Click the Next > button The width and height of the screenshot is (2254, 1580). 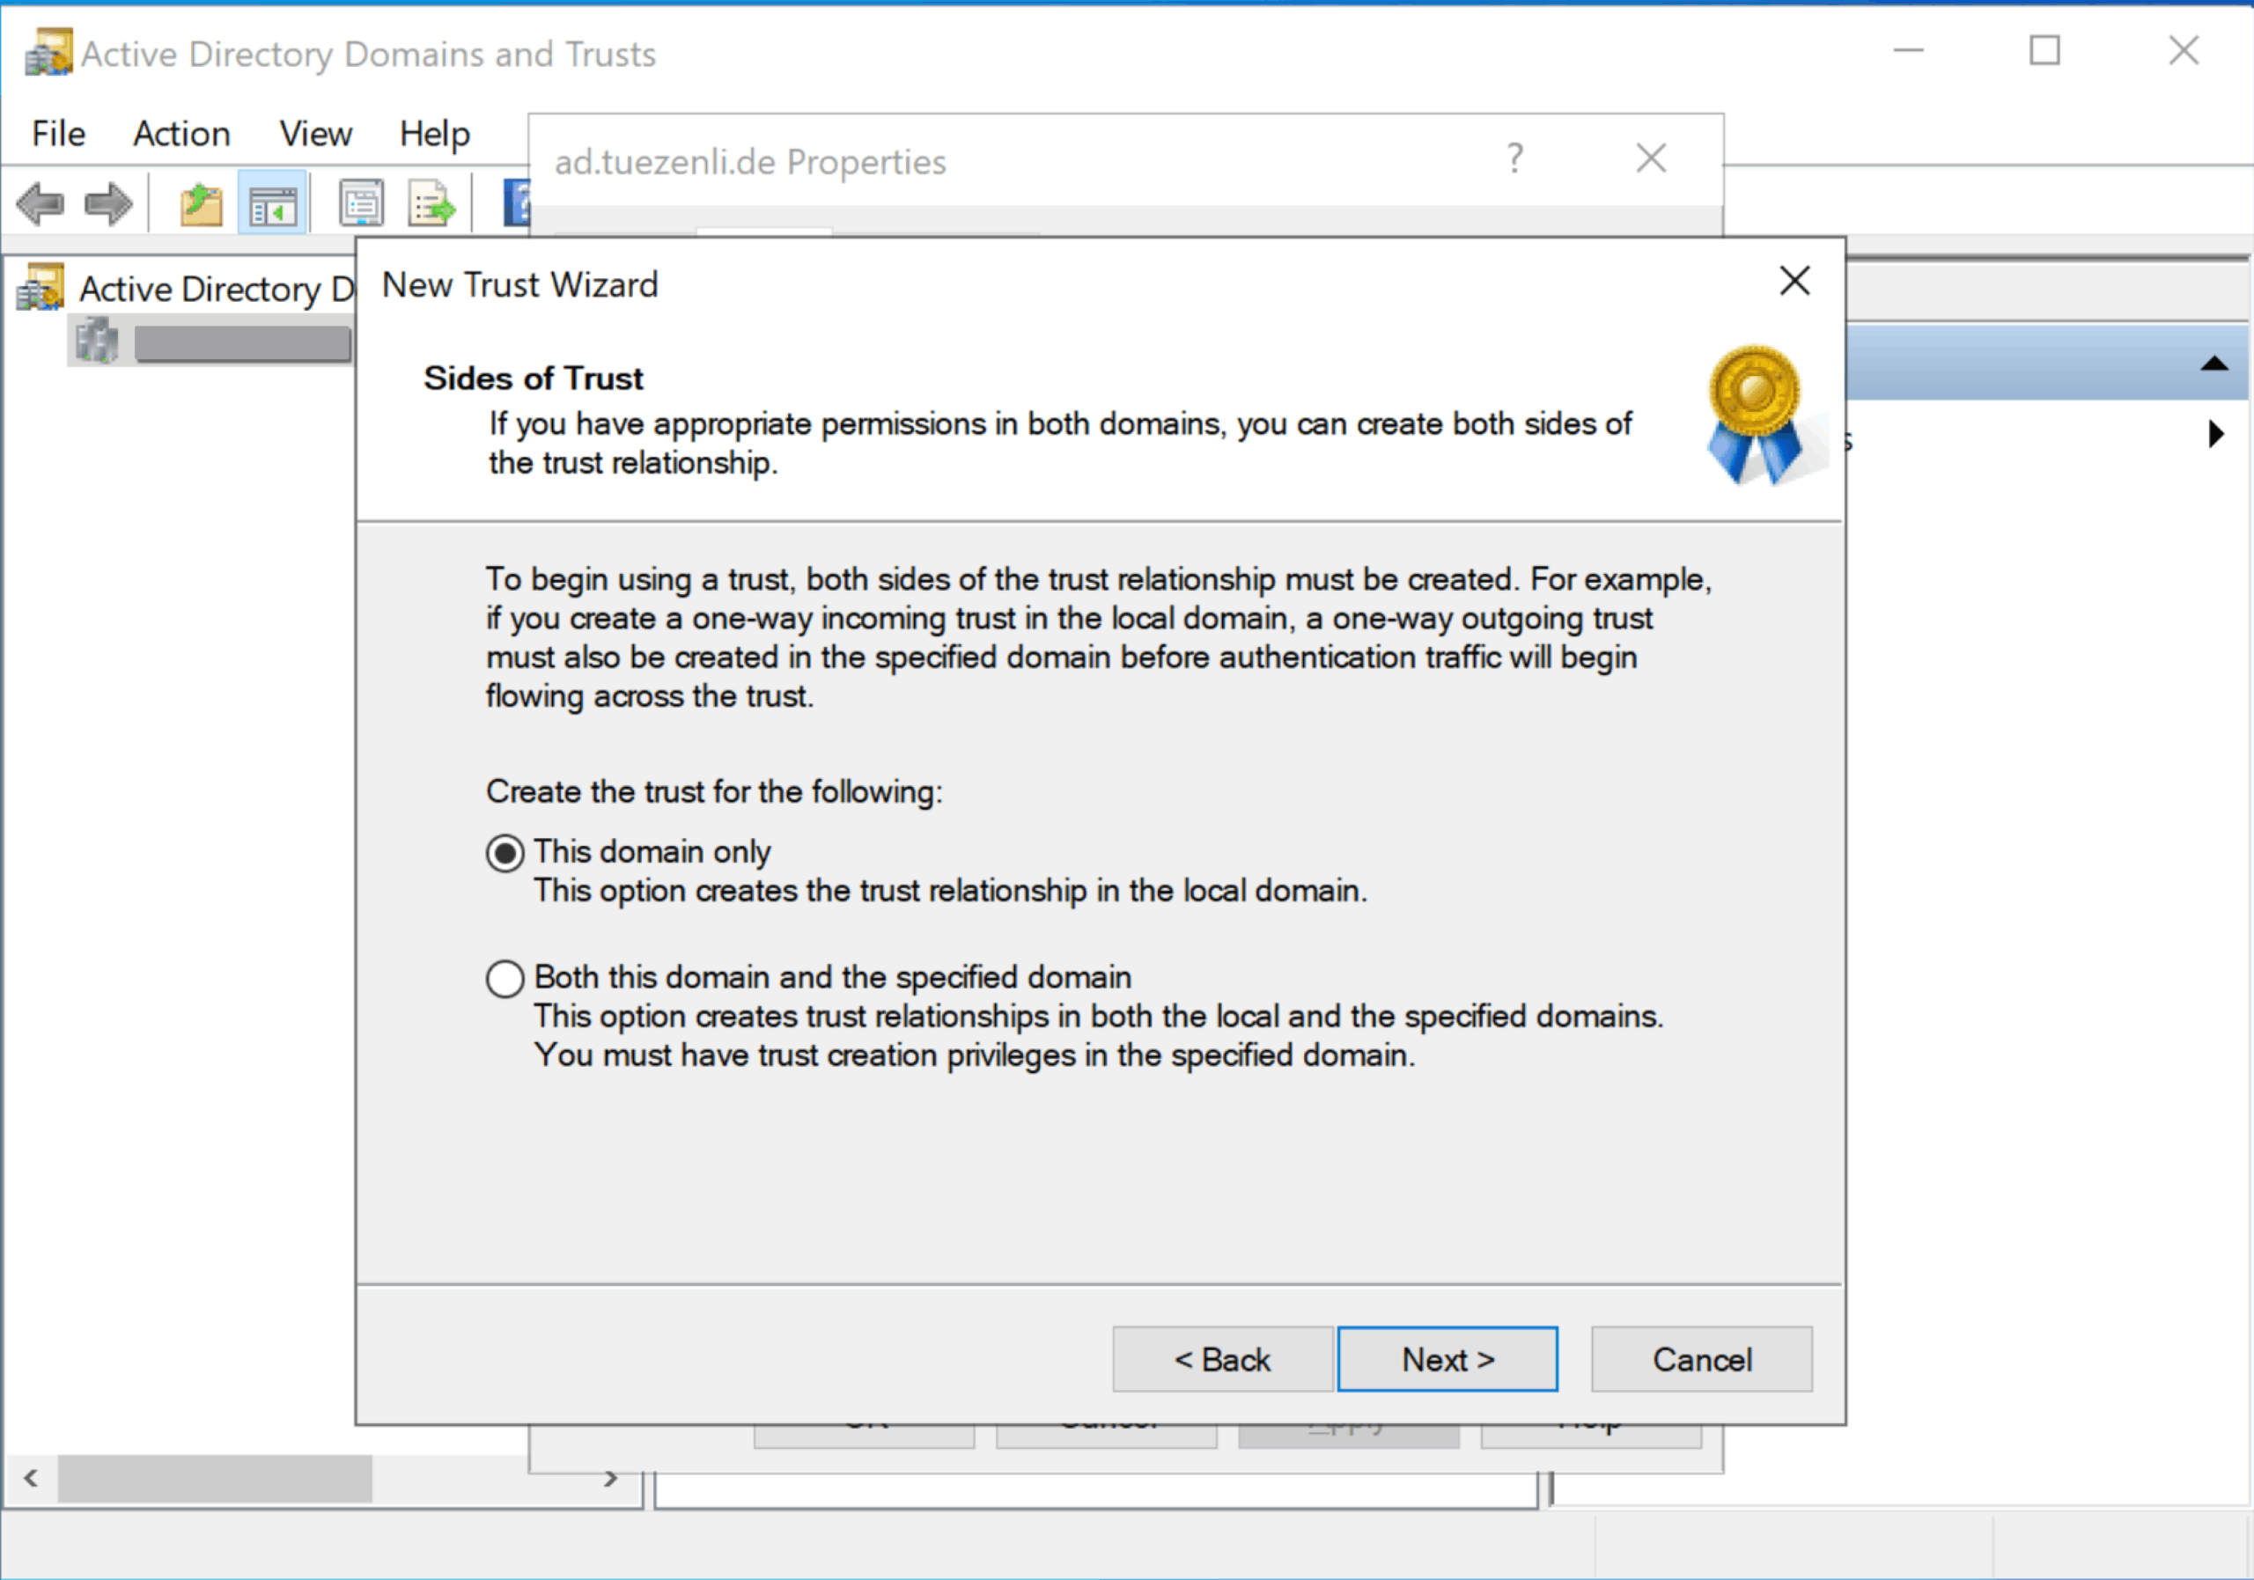click(1447, 1359)
